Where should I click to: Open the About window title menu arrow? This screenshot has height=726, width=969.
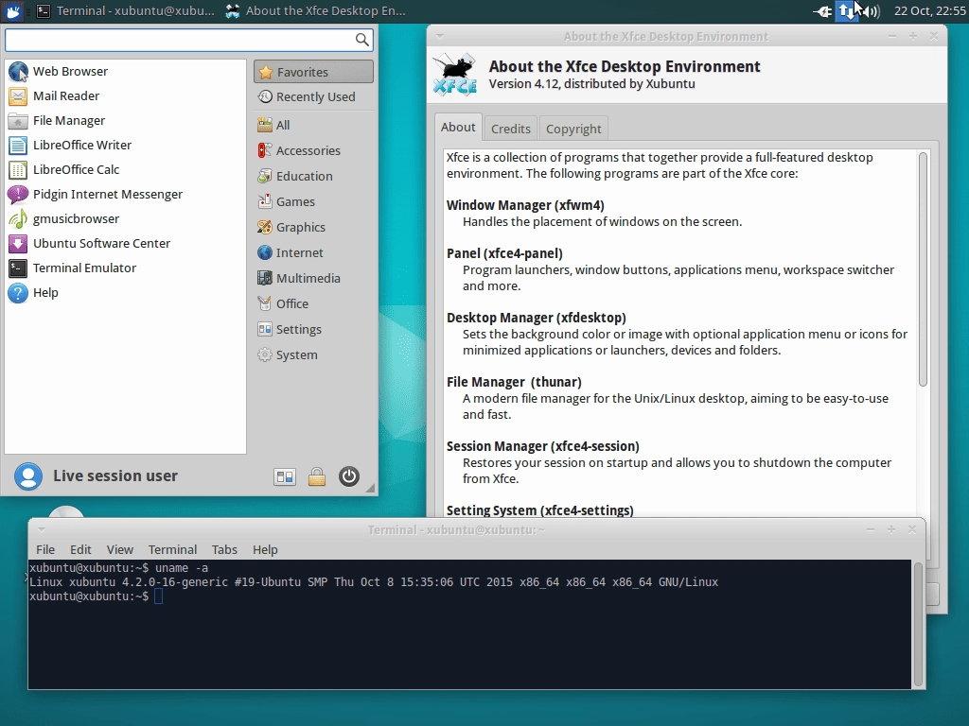tap(440, 37)
